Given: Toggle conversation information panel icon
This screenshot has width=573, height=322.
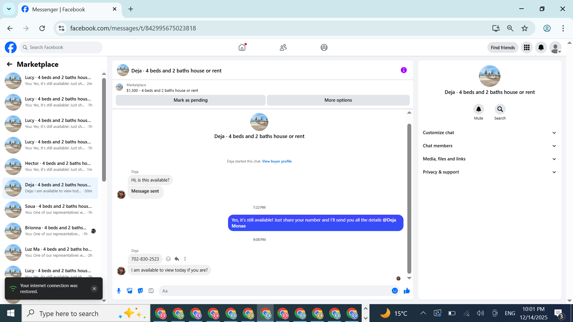Looking at the screenshot, I should [x=403, y=70].
